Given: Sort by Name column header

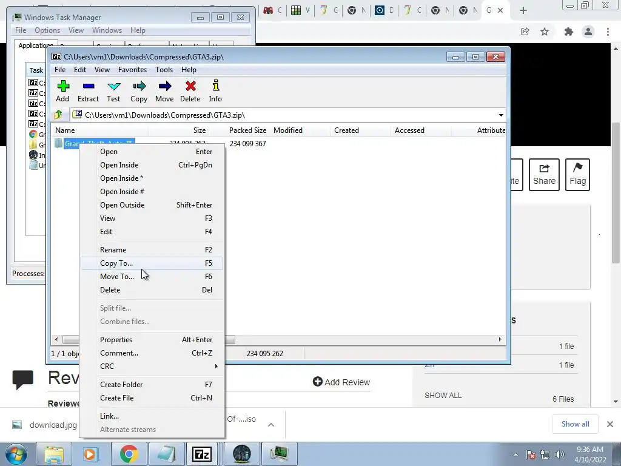Looking at the screenshot, I should click(x=99, y=130).
